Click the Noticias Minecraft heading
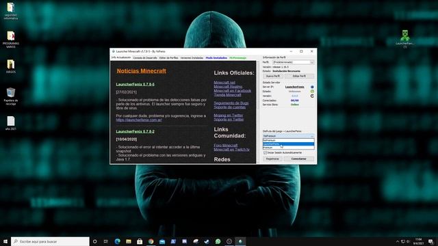The image size is (438, 246). click(142, 71)
